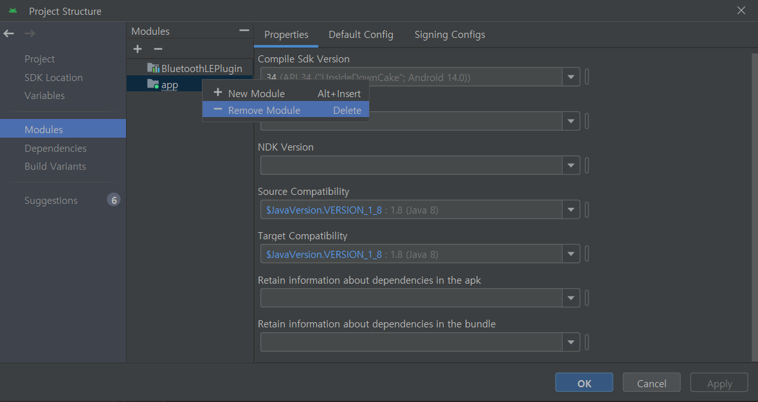
Task: Go to SDK Location settings
Action: click(x=53, y=77)
